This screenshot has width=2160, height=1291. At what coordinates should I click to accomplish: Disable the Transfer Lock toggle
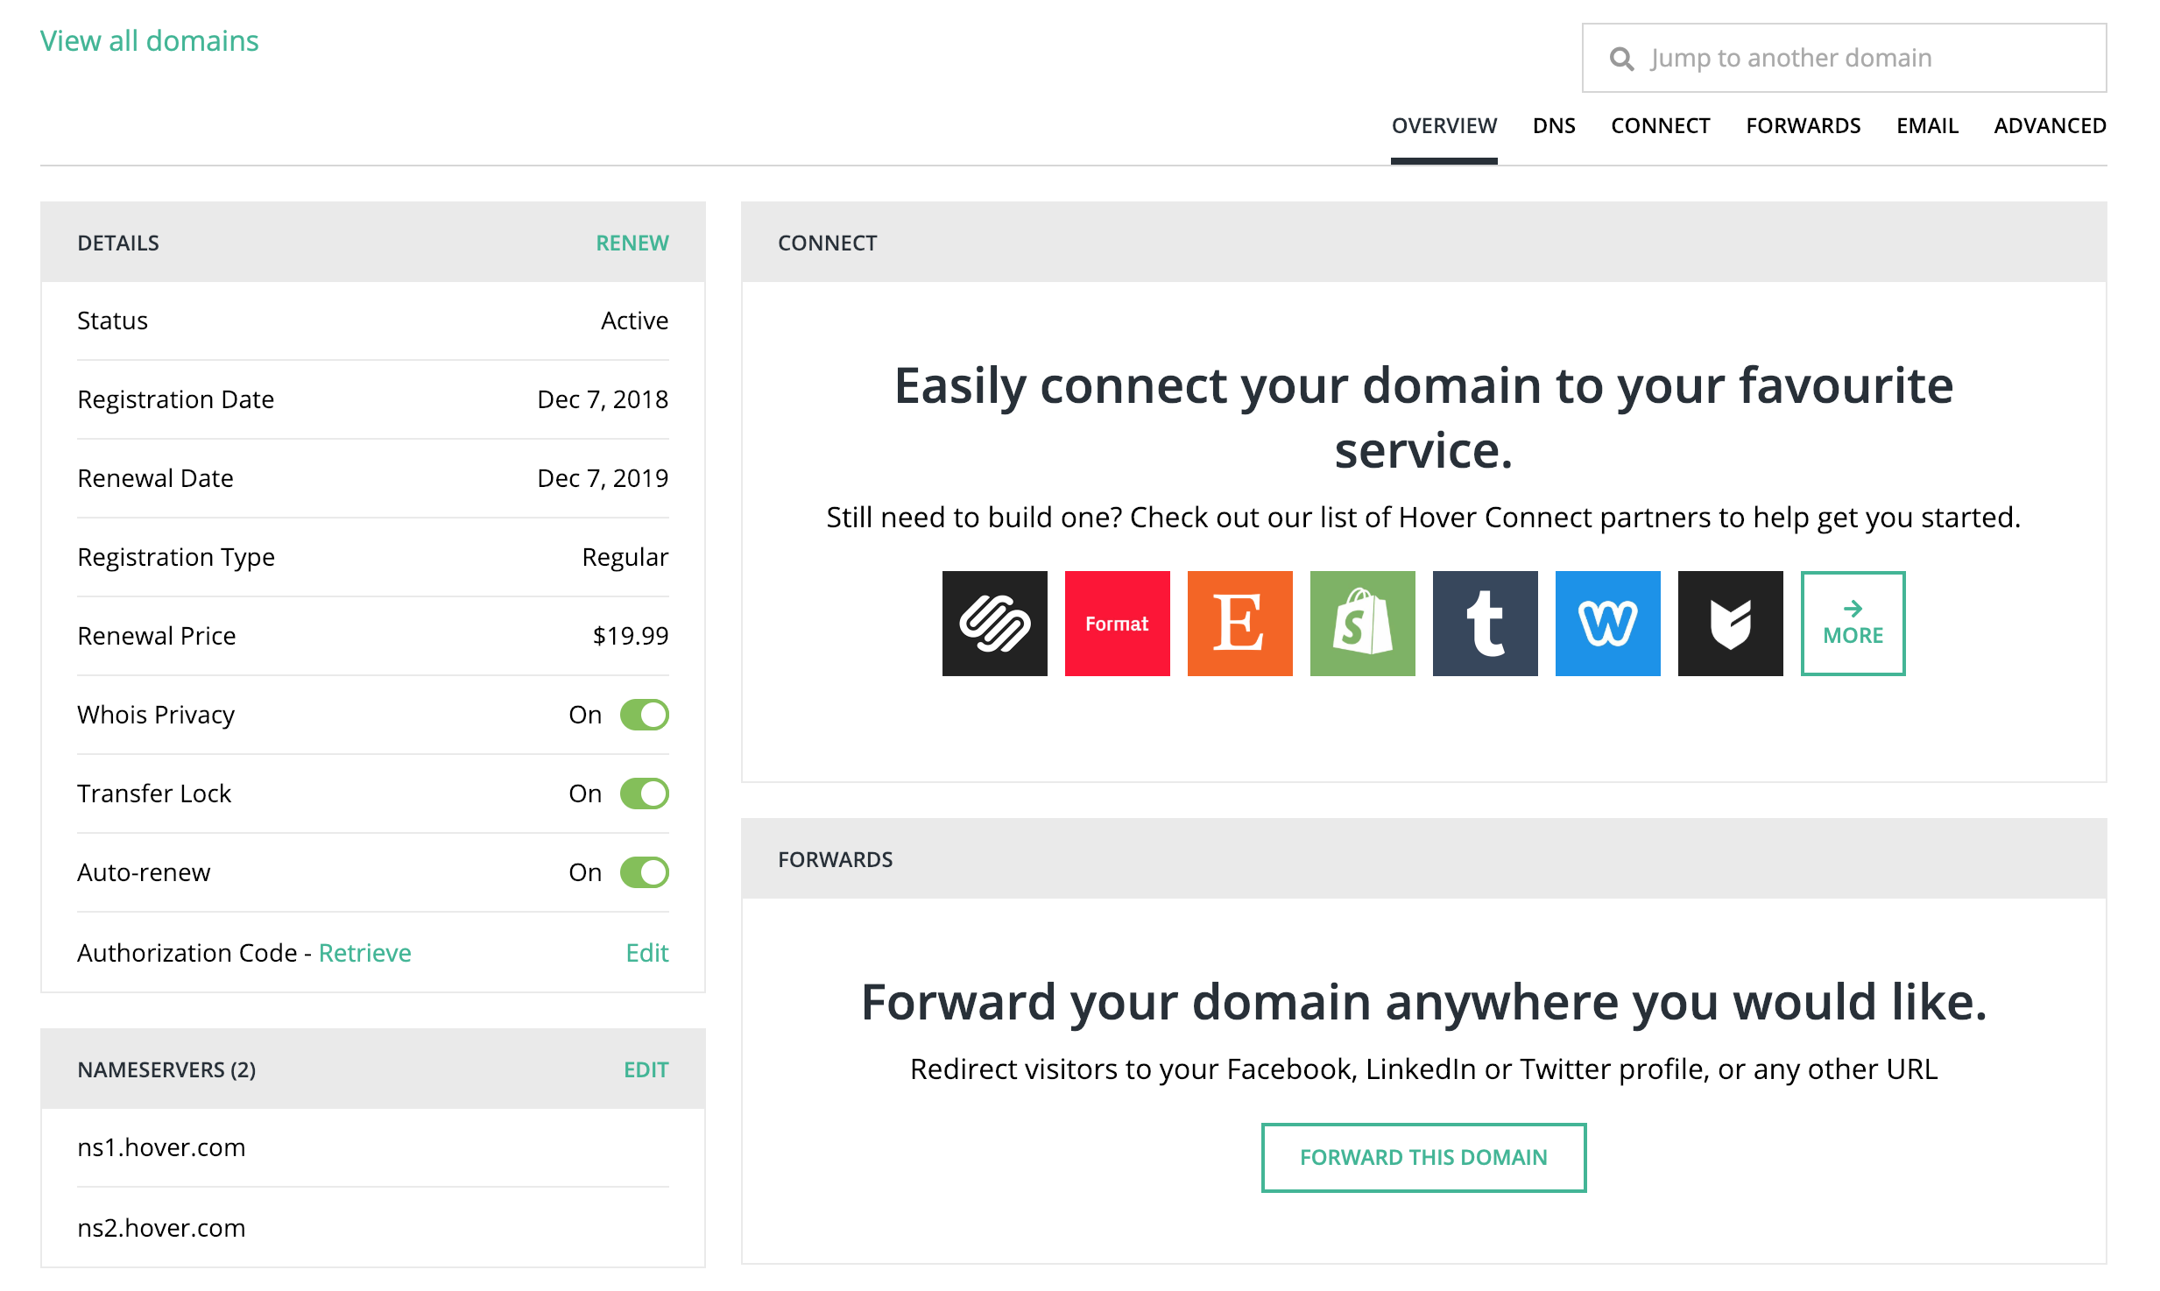point(644,793)
